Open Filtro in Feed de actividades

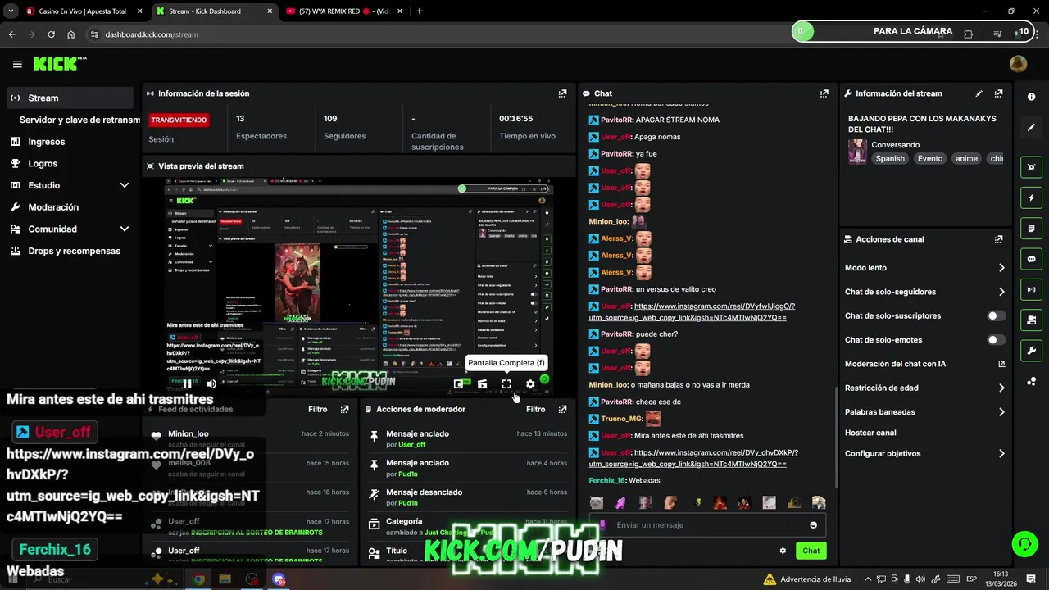317,409
